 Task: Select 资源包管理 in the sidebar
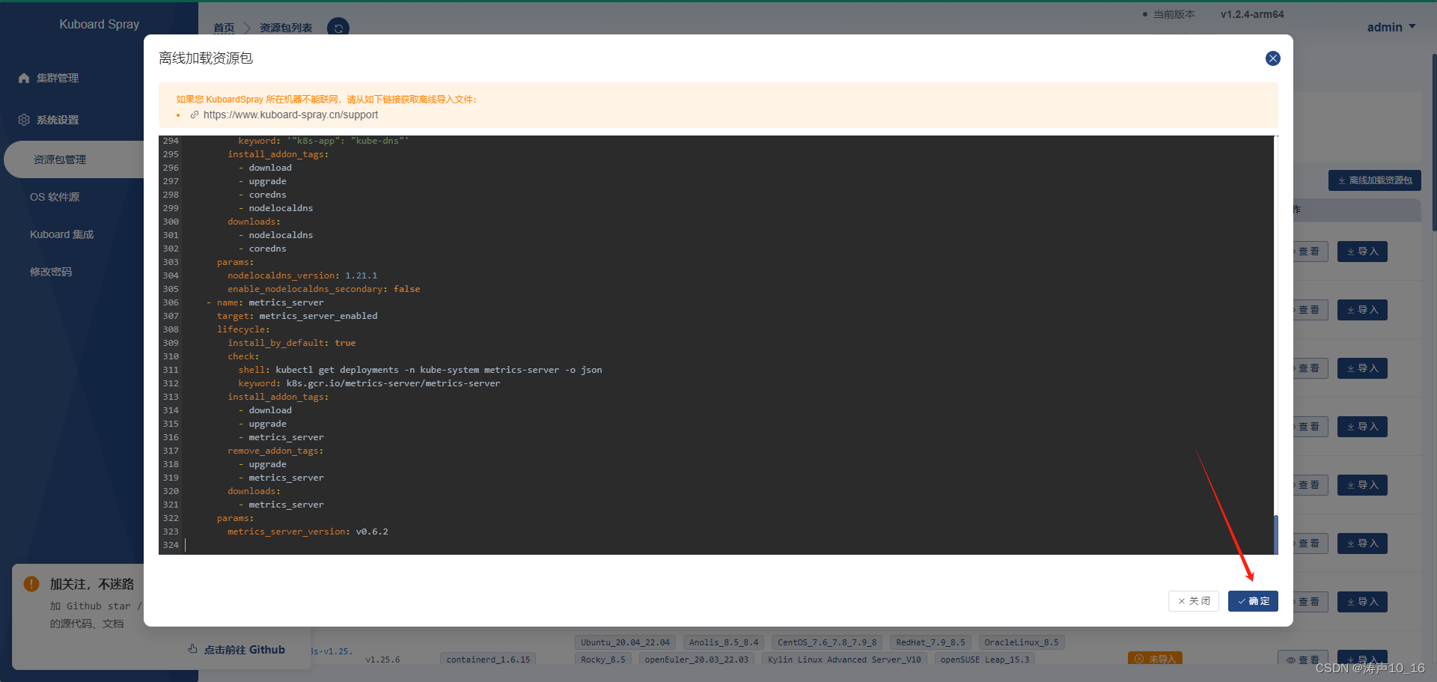coord(60,159)
